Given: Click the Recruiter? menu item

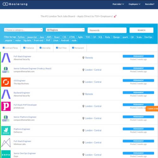Looking at the screenshot, I should (x=149, y=4).
